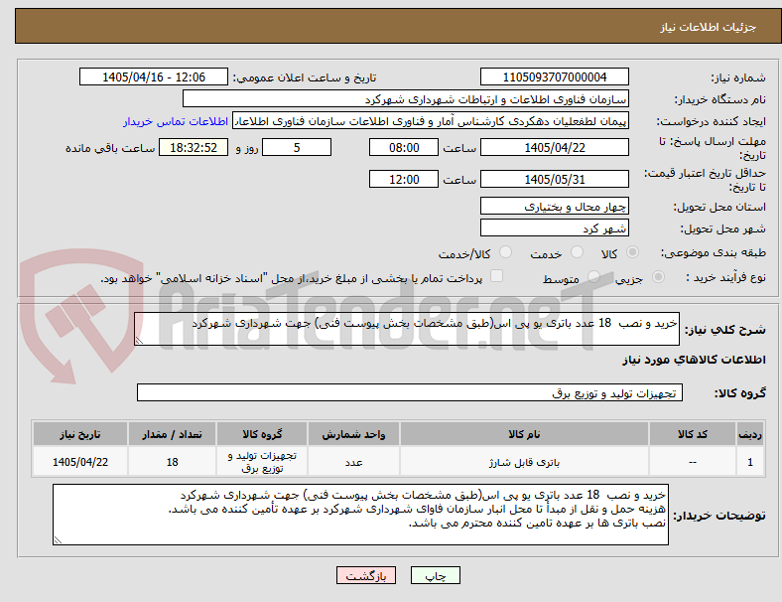The width and height of the screenshot is (782, 602).
Task: Click the buyer organization name field
Action: tap(406, 98)
